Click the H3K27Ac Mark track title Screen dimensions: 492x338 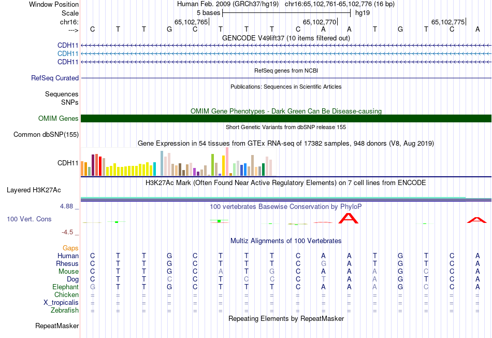[286, 183]
